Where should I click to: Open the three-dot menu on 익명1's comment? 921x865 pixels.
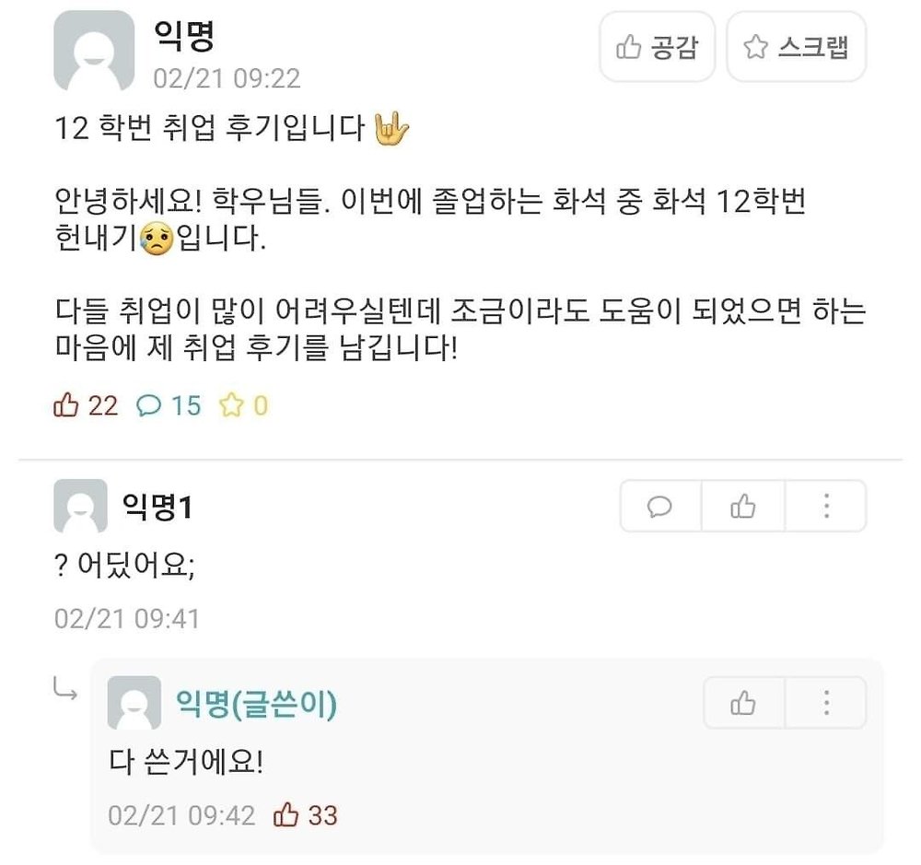825,506
